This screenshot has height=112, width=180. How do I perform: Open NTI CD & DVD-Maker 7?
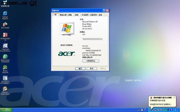click(5, 80)
